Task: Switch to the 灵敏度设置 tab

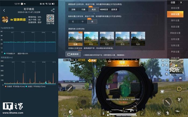Action: point(175,33)
